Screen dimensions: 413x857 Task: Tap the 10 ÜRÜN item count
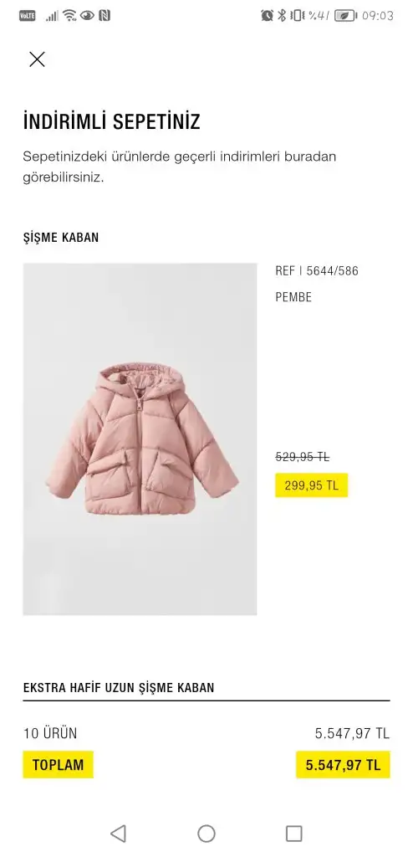click(50, 733)
